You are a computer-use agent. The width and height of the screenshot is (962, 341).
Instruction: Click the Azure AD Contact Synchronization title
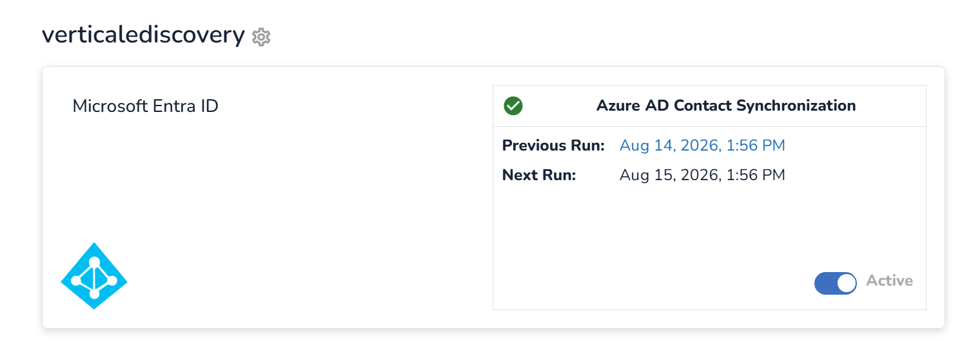(x=726, y=106)
